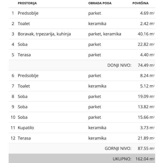Screen dimensions: 163x163
Task: Click the 21.89 m² Terasa area
Action: [146, 138]
